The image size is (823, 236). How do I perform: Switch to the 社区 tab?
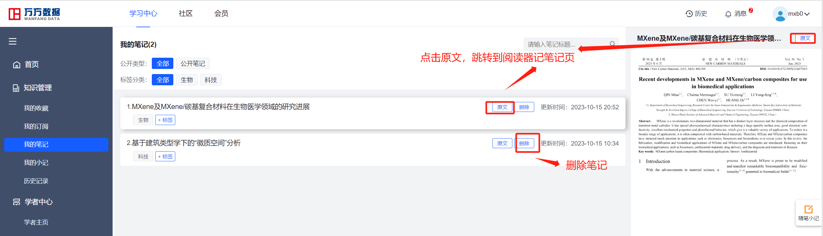pyautogui.click(x=186, y=13)
